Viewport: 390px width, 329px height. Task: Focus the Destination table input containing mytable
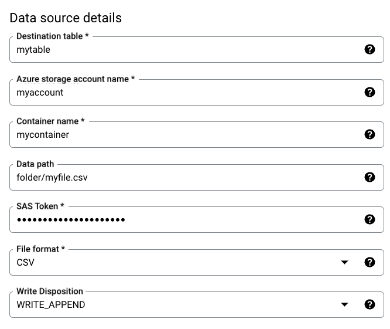click(x=176, y=50)
